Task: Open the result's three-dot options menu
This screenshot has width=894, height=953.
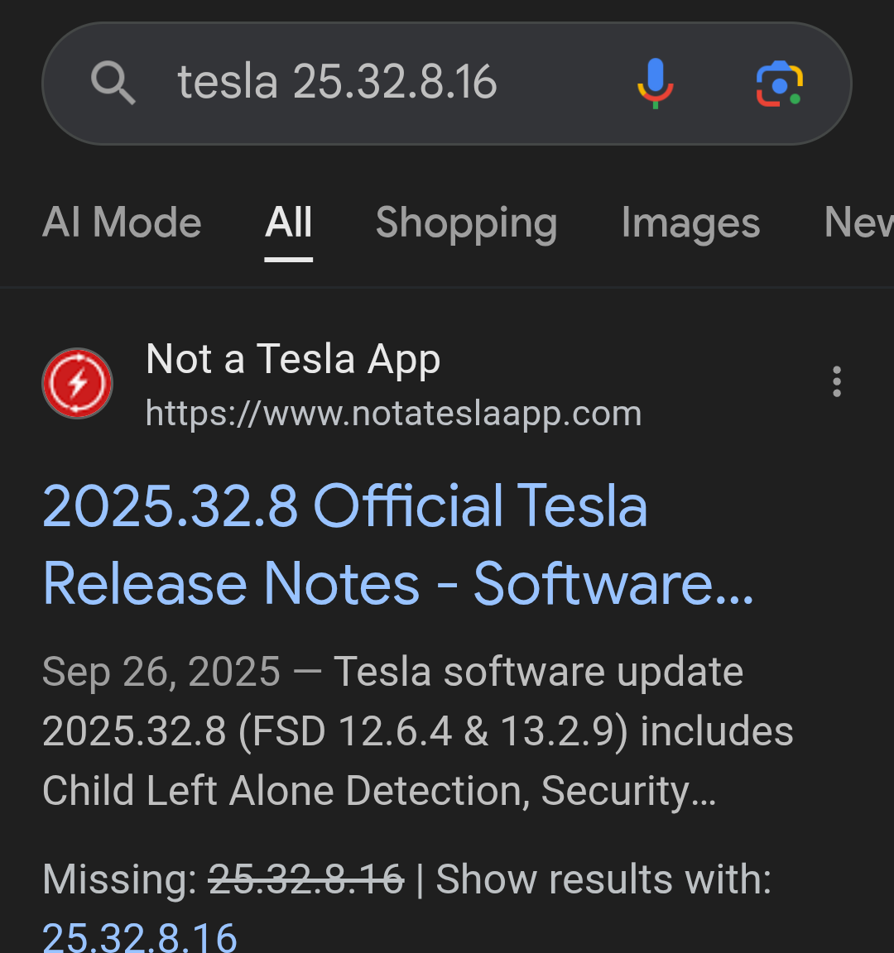Action: coord(837,382)
